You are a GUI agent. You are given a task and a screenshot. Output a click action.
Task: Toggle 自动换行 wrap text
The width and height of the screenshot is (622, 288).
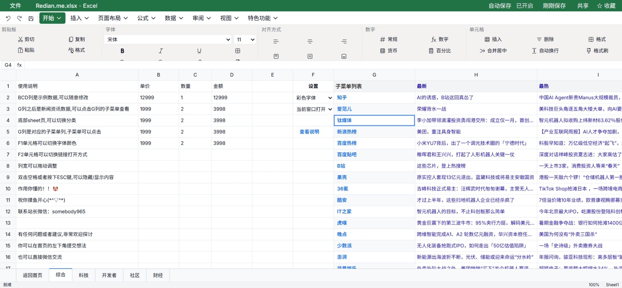545,51
